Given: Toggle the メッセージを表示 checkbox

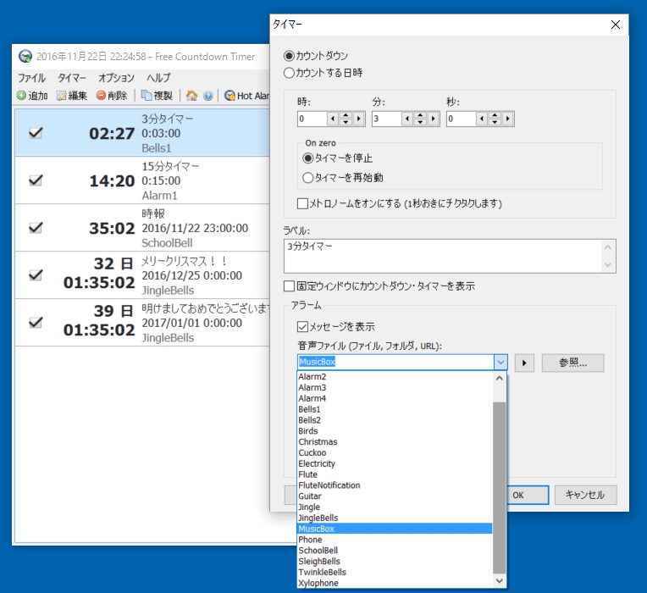Looking at the screenshot, I should point(302,327).
